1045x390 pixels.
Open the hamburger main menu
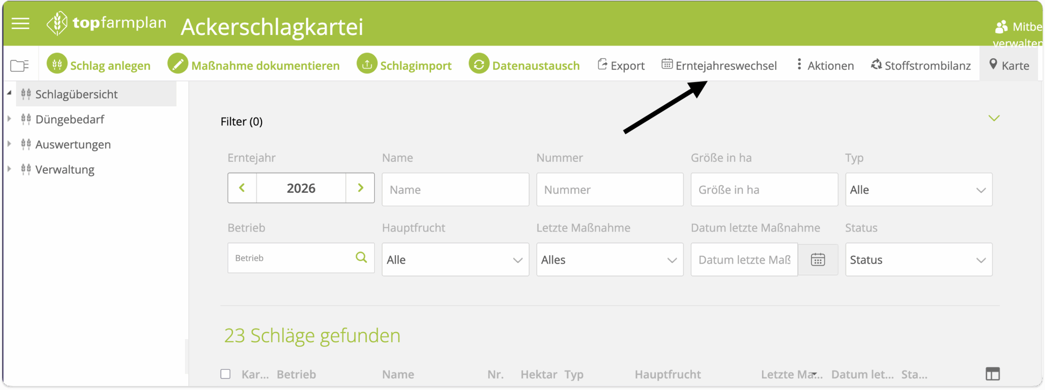pyautogui.click(x=20, y=24)
